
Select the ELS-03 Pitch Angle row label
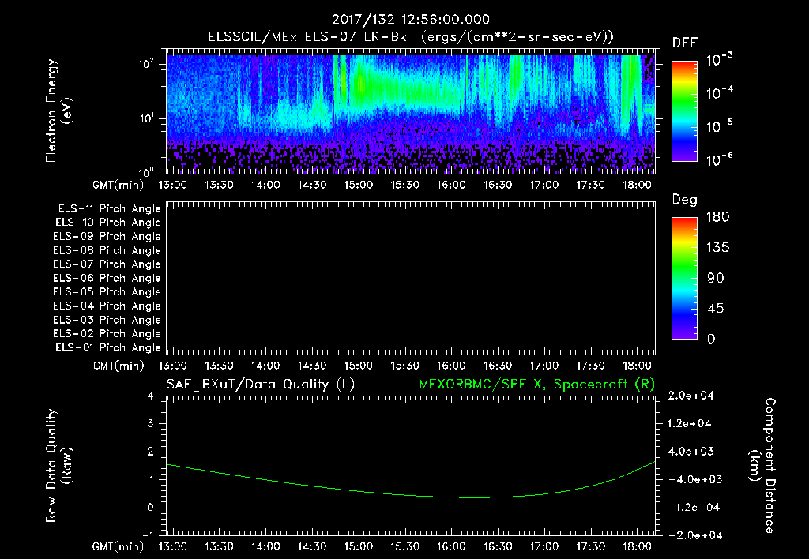coord(107,320)
